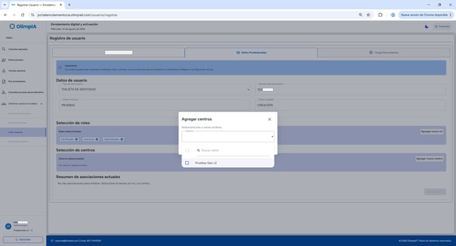Open the Pre-enrolamiento sidebar item
This screenshot has width=456, height=246.
pos(22,82)
